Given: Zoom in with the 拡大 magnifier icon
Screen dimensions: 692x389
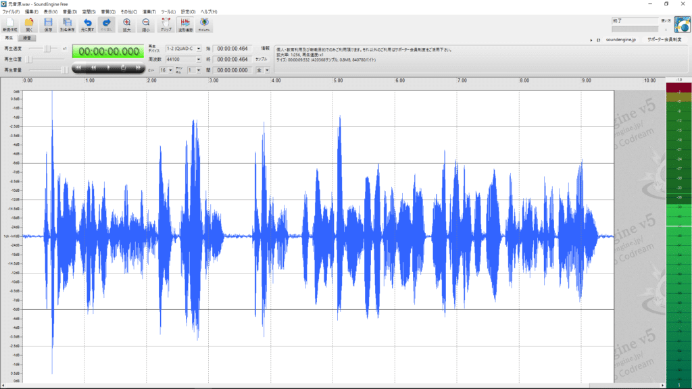Looking at the screenshot, I should (126, 24).
